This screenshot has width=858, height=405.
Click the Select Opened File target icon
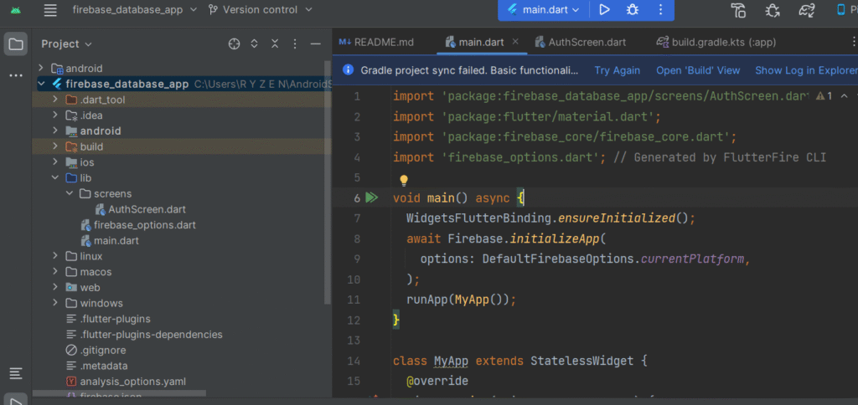pyautogui.click(x=235, y=44)
